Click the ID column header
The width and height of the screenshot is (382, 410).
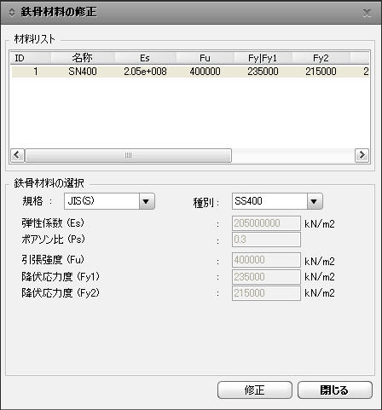pyautogui.click(x=31, y=58)
